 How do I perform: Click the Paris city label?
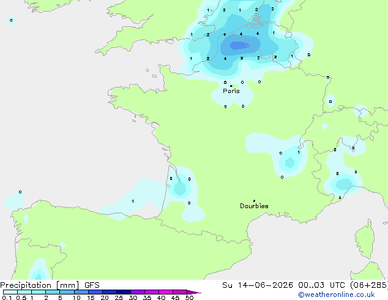231,91
